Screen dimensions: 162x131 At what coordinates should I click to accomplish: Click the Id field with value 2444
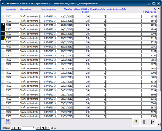(x=149, y=51)
